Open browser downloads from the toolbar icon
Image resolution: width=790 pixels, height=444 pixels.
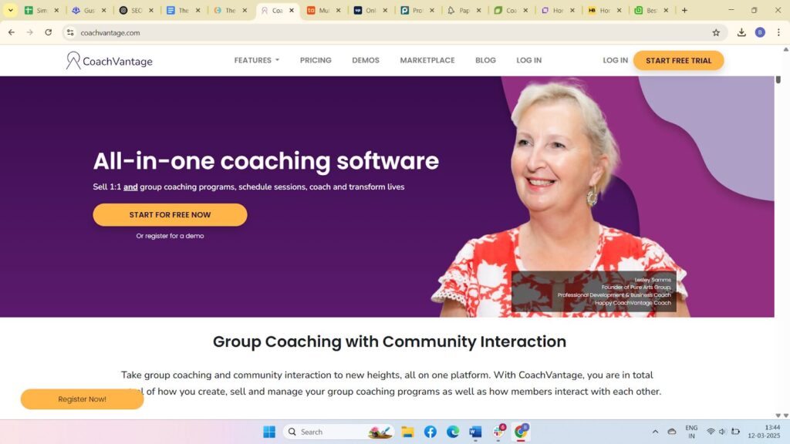coord(741,32)
